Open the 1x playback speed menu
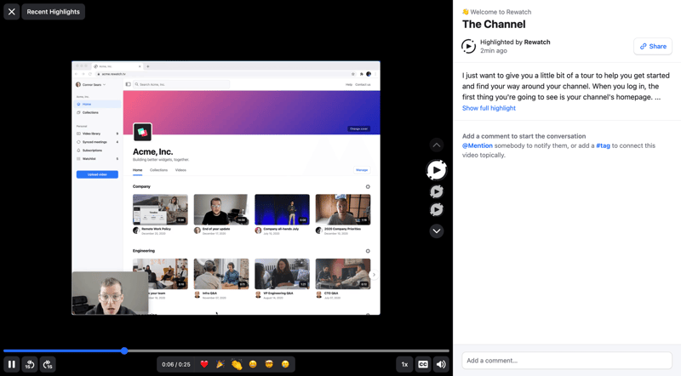681x376 pixels. tap(404, 364)
